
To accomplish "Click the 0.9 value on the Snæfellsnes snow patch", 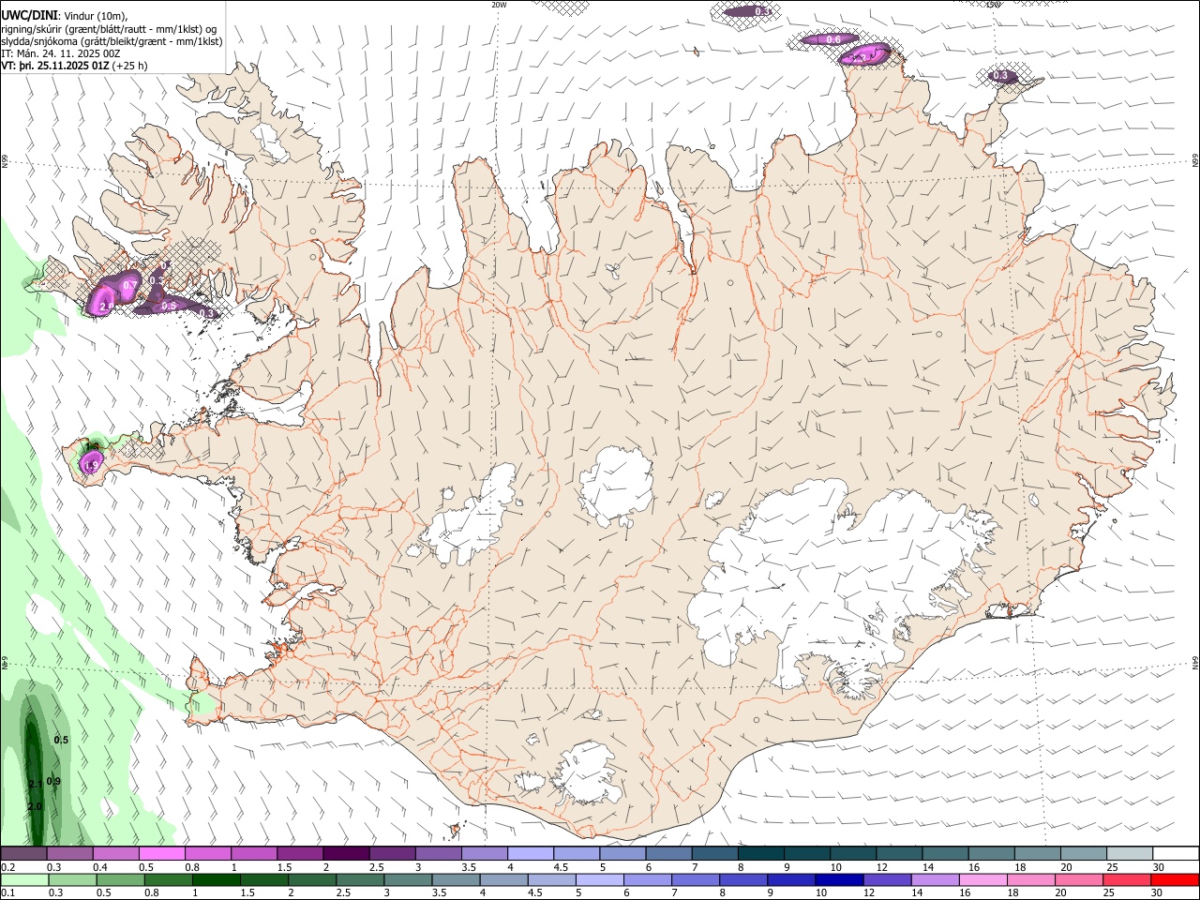I will pyautogui.click(x=92, y=465).
